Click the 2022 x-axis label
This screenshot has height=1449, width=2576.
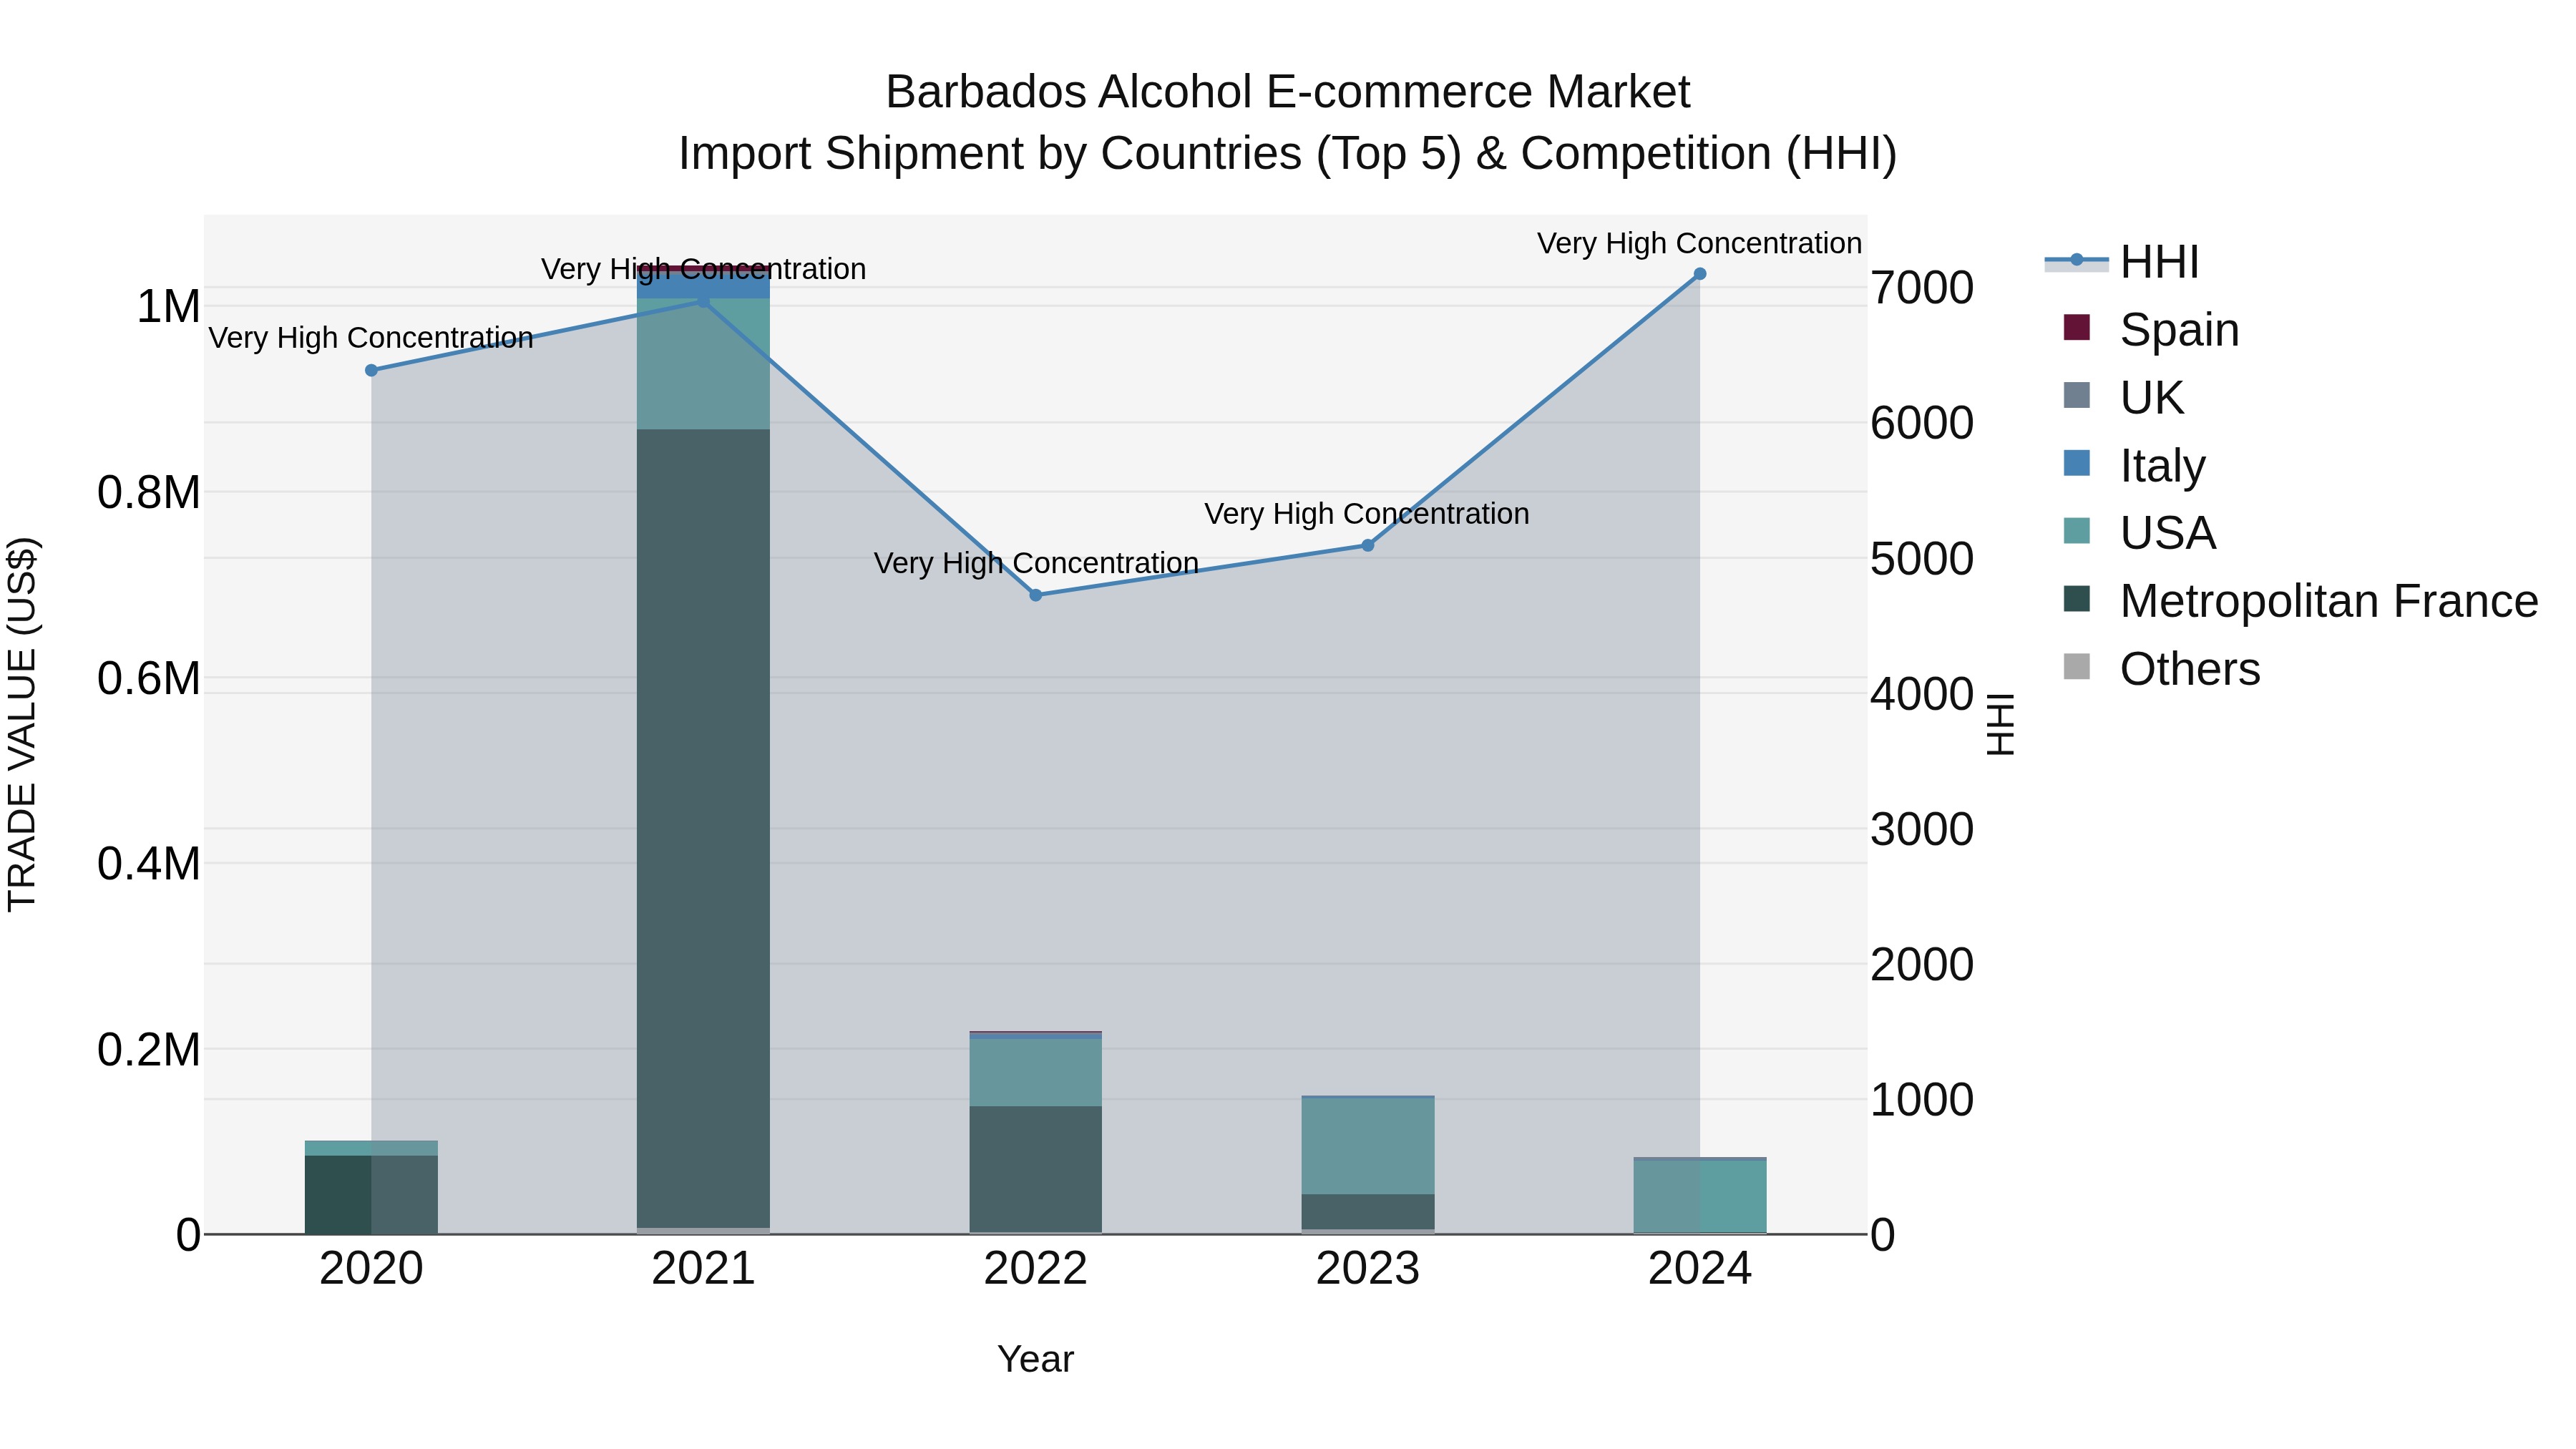point(1036,1269)
